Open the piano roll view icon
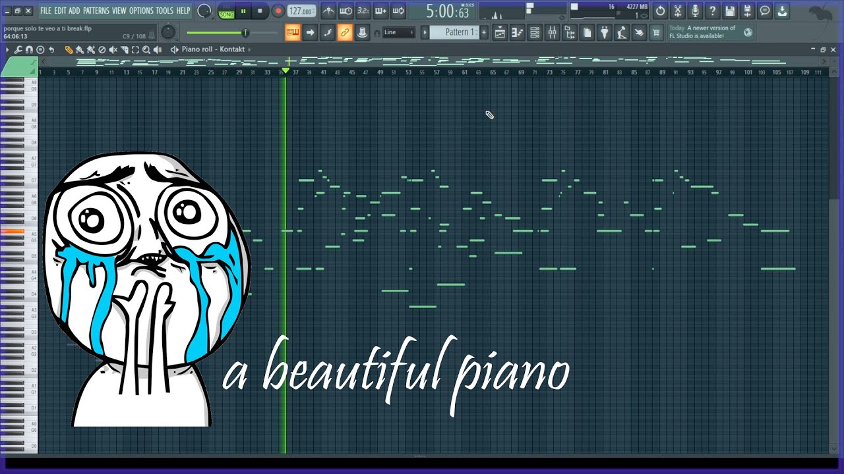The image size is (844, 474). click(518, 32)
